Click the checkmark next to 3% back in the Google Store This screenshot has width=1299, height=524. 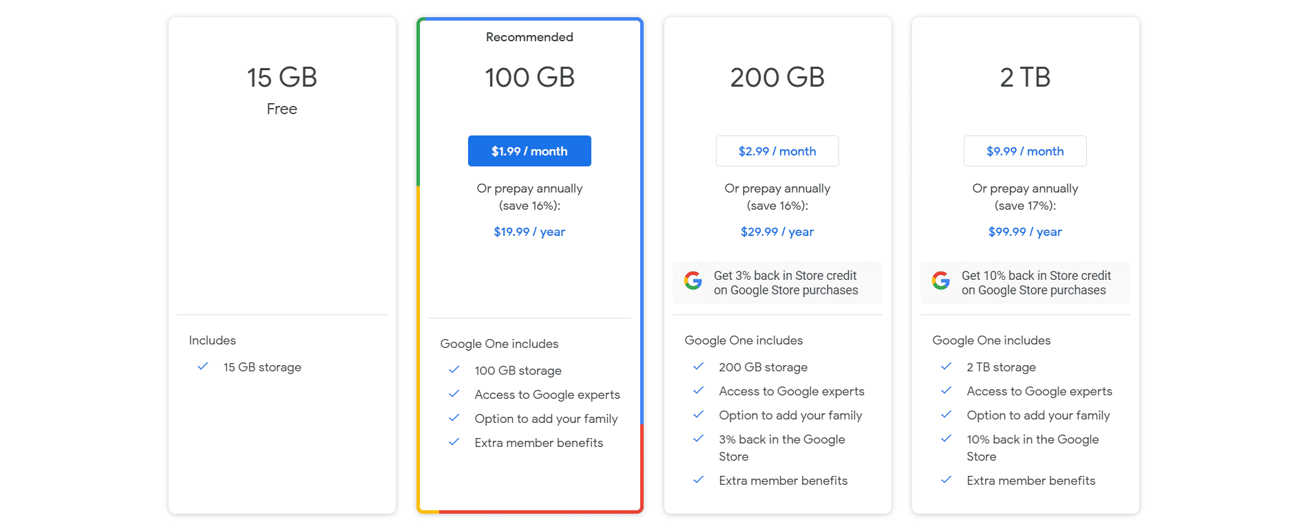click(x=699, y=439)
